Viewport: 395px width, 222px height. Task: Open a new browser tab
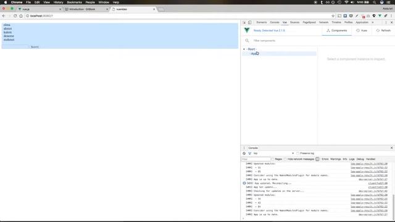tap(161, 9)
